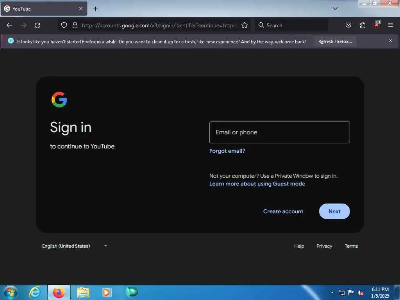The width and height of the screenshot is (400, 300).
Task: Go back using the Back arrow
Action: (x=9, y=25)
